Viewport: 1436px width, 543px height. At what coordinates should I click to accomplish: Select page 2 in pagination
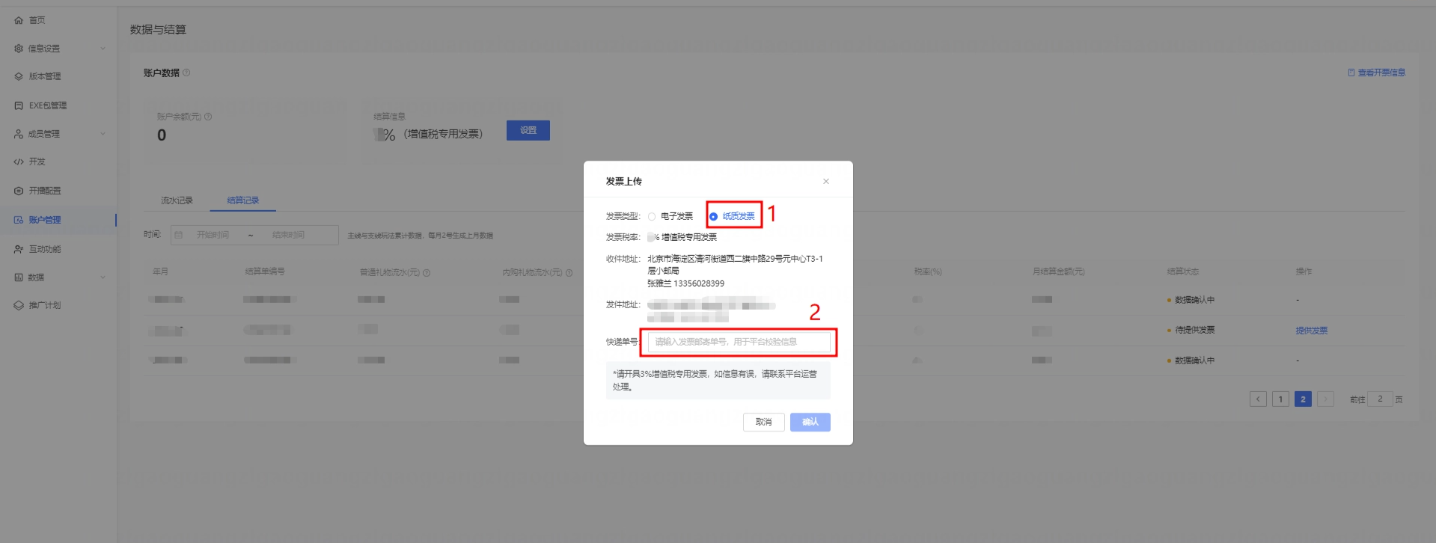click(x=1303, y=399)
